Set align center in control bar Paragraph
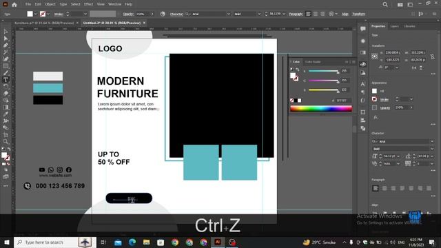 tap(316, 14)
